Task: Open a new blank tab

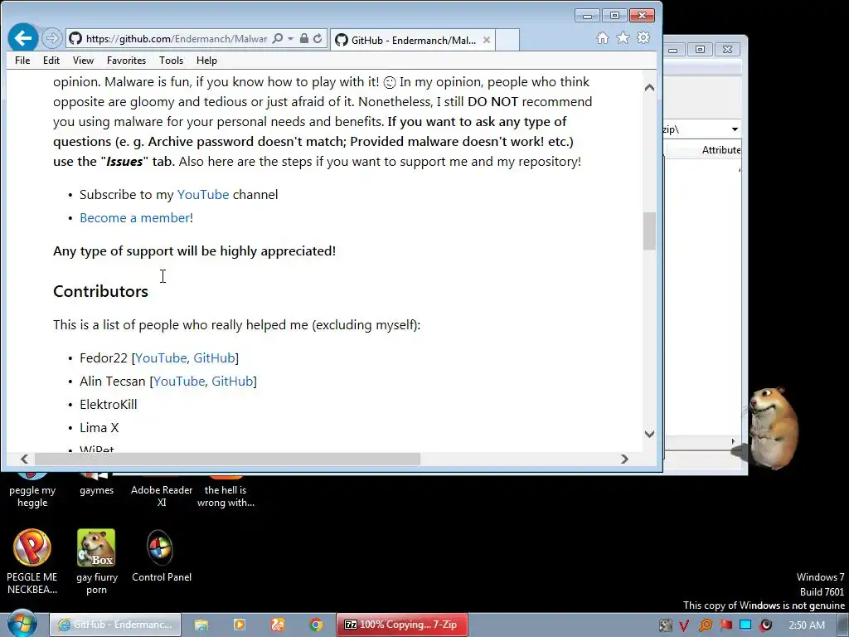Action: [507, 40]
